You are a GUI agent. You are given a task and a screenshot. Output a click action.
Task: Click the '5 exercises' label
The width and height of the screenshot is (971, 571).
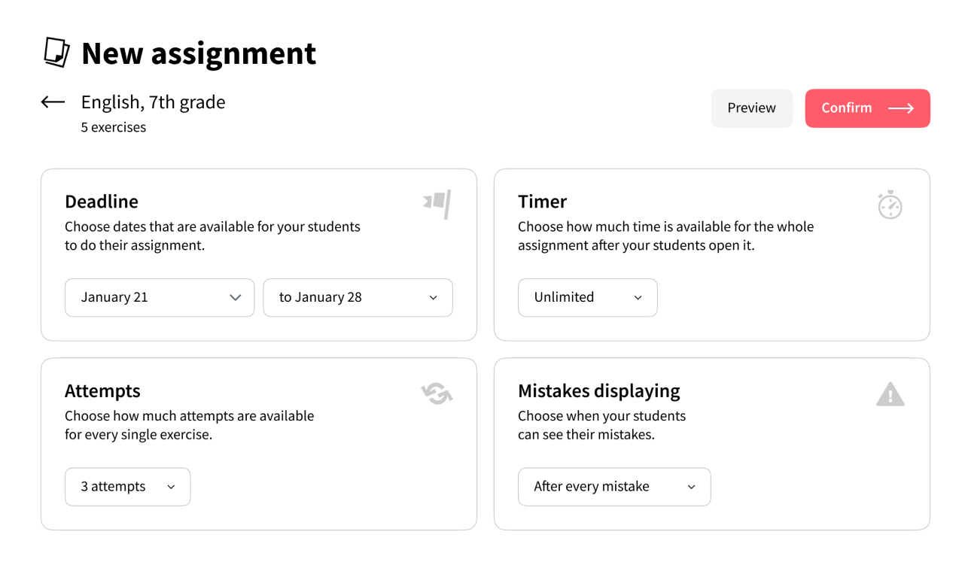coord(114,127)
